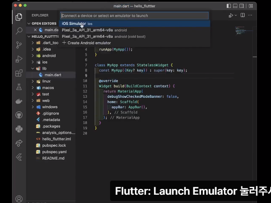The height and width of the screenshot is (203, 271).
Task: Toggle the secondary sidebar layout icon
Action: click(x=242, y=6)
